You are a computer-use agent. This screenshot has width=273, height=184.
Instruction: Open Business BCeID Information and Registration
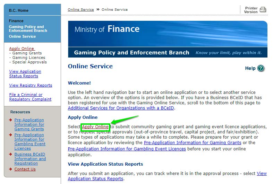click(x=30, y=159)
